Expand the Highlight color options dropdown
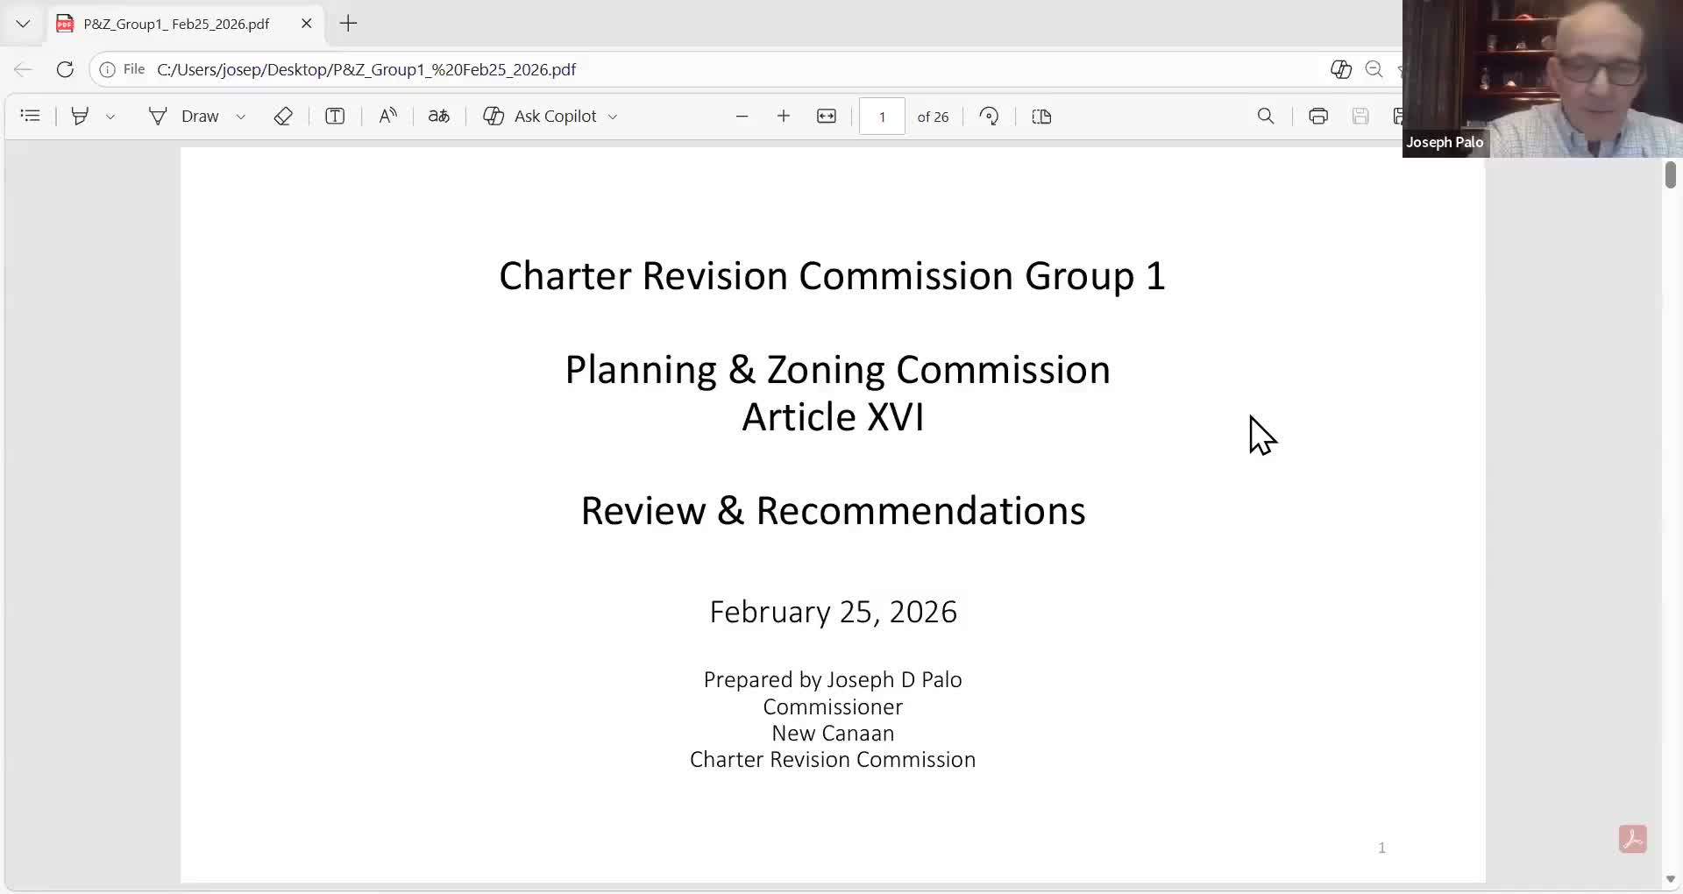Image resolution: width=1683 pixels, height=894 pixels. click(110, 116)
